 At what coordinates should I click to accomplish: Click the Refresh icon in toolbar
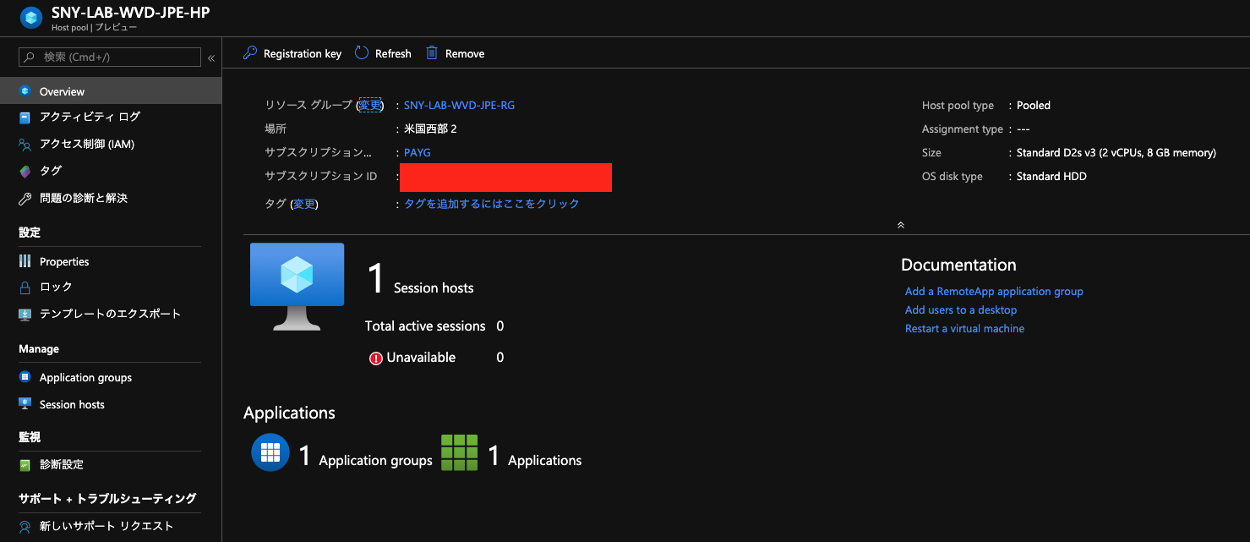coord(362,53)
